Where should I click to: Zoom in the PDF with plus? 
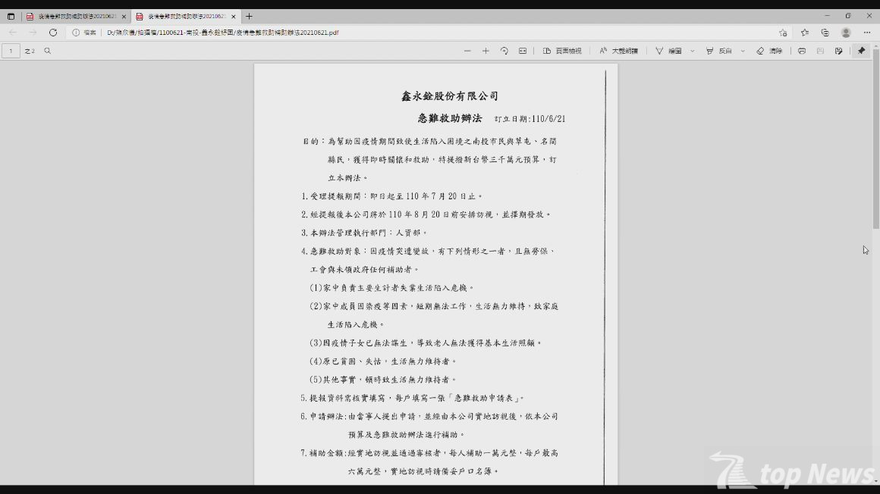[486, 51]
